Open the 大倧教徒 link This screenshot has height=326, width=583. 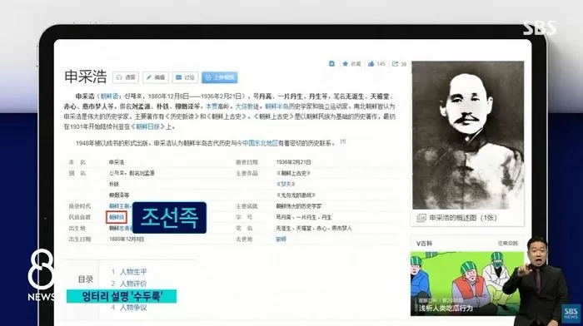click(248, 106)
